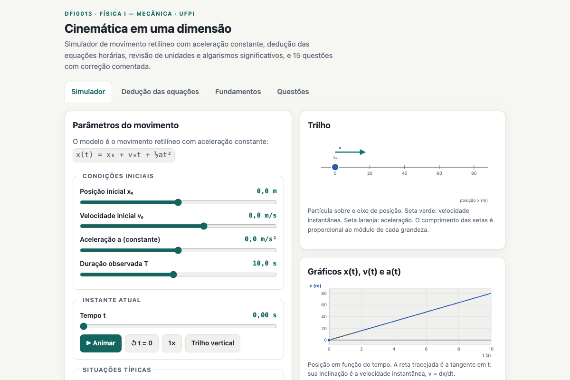The height and width of the screenshot is (380, 570).
Task: Click the posição x (m) track axis label
Action: (x=474, y=200)
